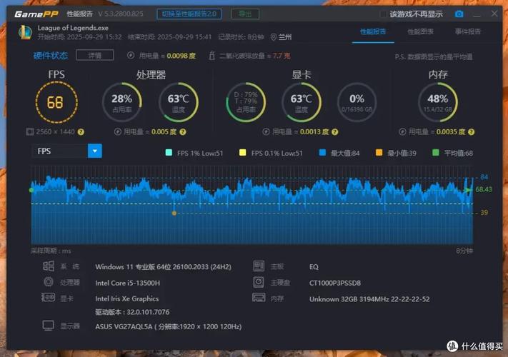Screen dimensions: 508x357
Task: Click the camera screenshot icon in title bar
Action: point(459,14)
